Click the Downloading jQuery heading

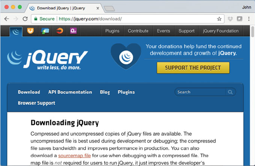(x=65, y=123)
